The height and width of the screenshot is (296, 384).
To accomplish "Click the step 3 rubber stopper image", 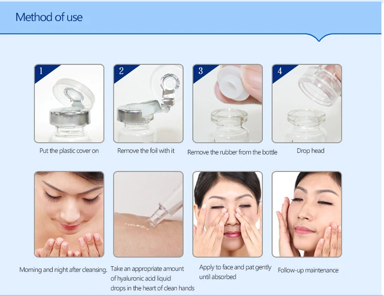I will tap(227, 103).
